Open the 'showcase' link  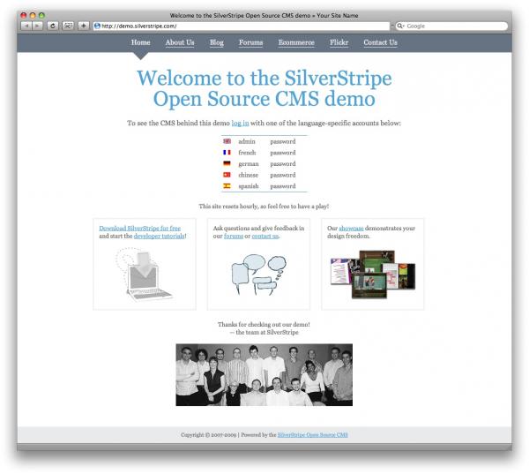tap(351, 228)
